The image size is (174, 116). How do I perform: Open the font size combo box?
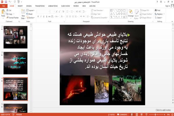pos(52,11)
